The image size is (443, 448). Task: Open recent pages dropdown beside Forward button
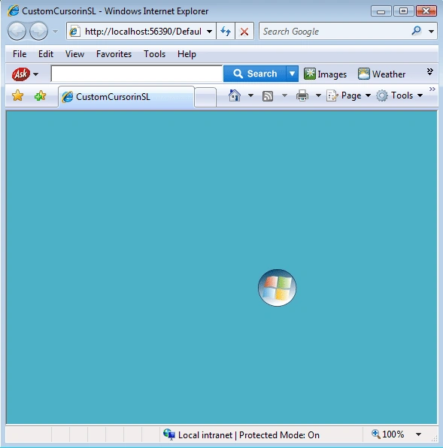tap(55, 32)
